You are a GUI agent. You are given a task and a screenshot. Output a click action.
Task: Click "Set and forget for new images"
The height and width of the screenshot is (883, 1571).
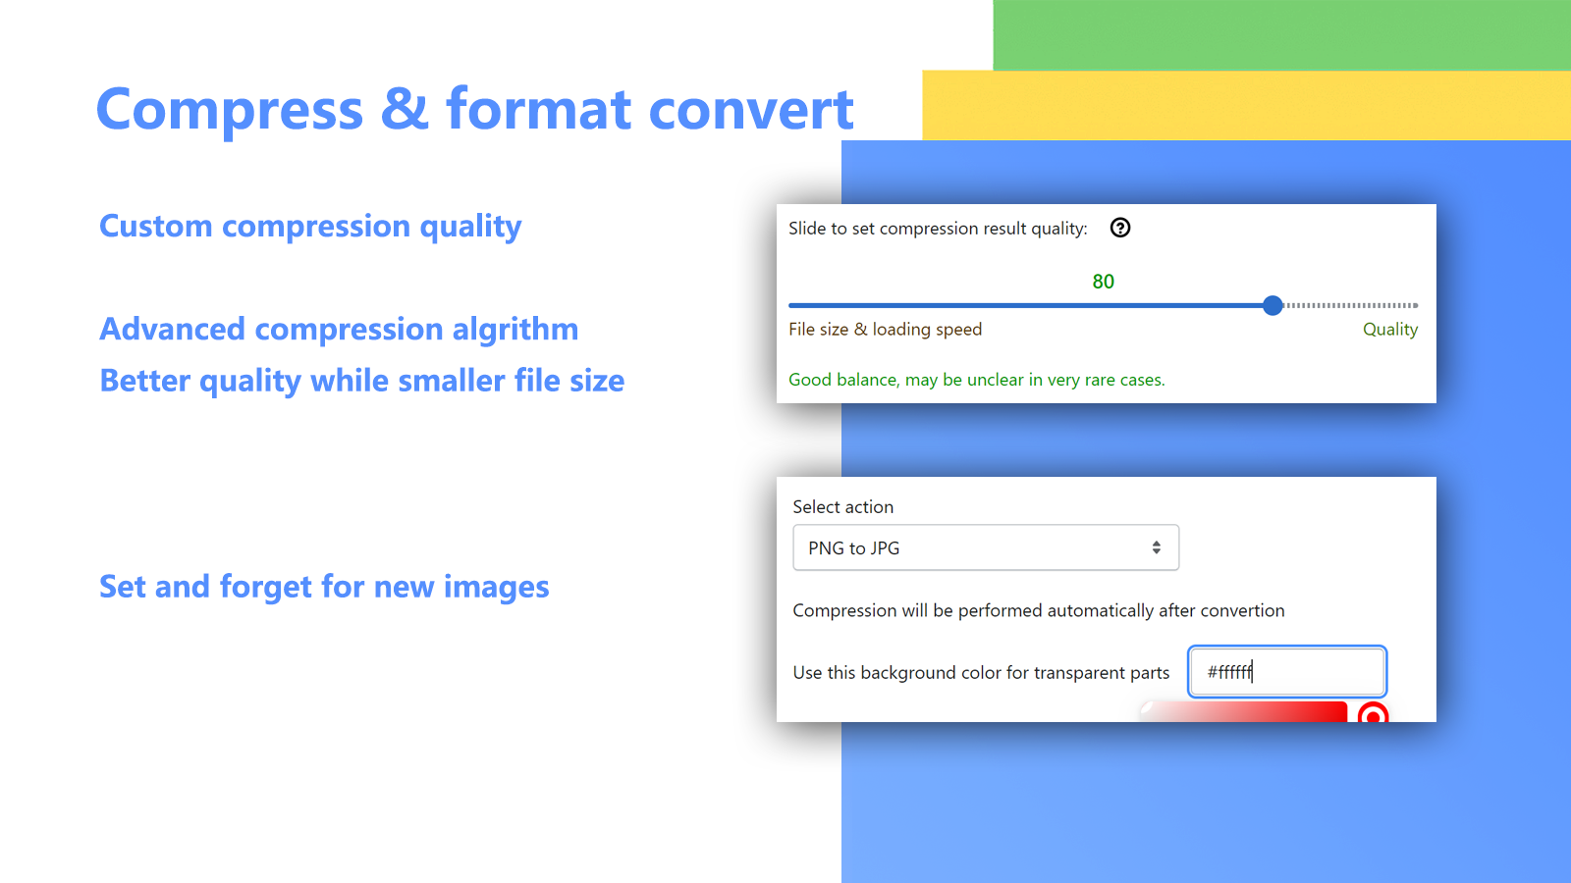click(324, 587)
